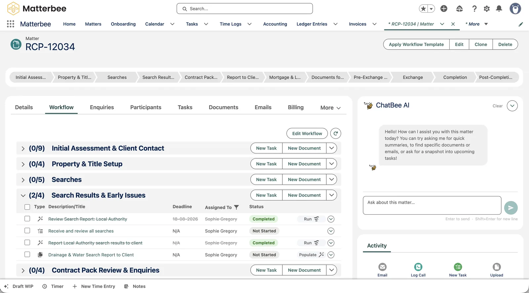Collapse the Search Results & Early Issues section
The height and width of the screenshot is (293, 529).
(23, 195)
